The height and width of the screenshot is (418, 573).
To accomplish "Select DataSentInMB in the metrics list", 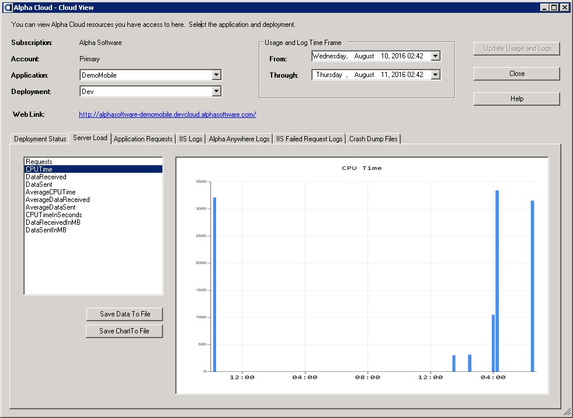I will click(93, 230).
